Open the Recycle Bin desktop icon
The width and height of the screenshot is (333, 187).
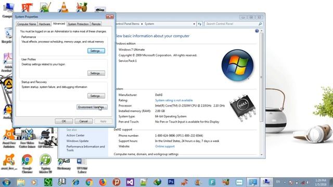(8, 35)
